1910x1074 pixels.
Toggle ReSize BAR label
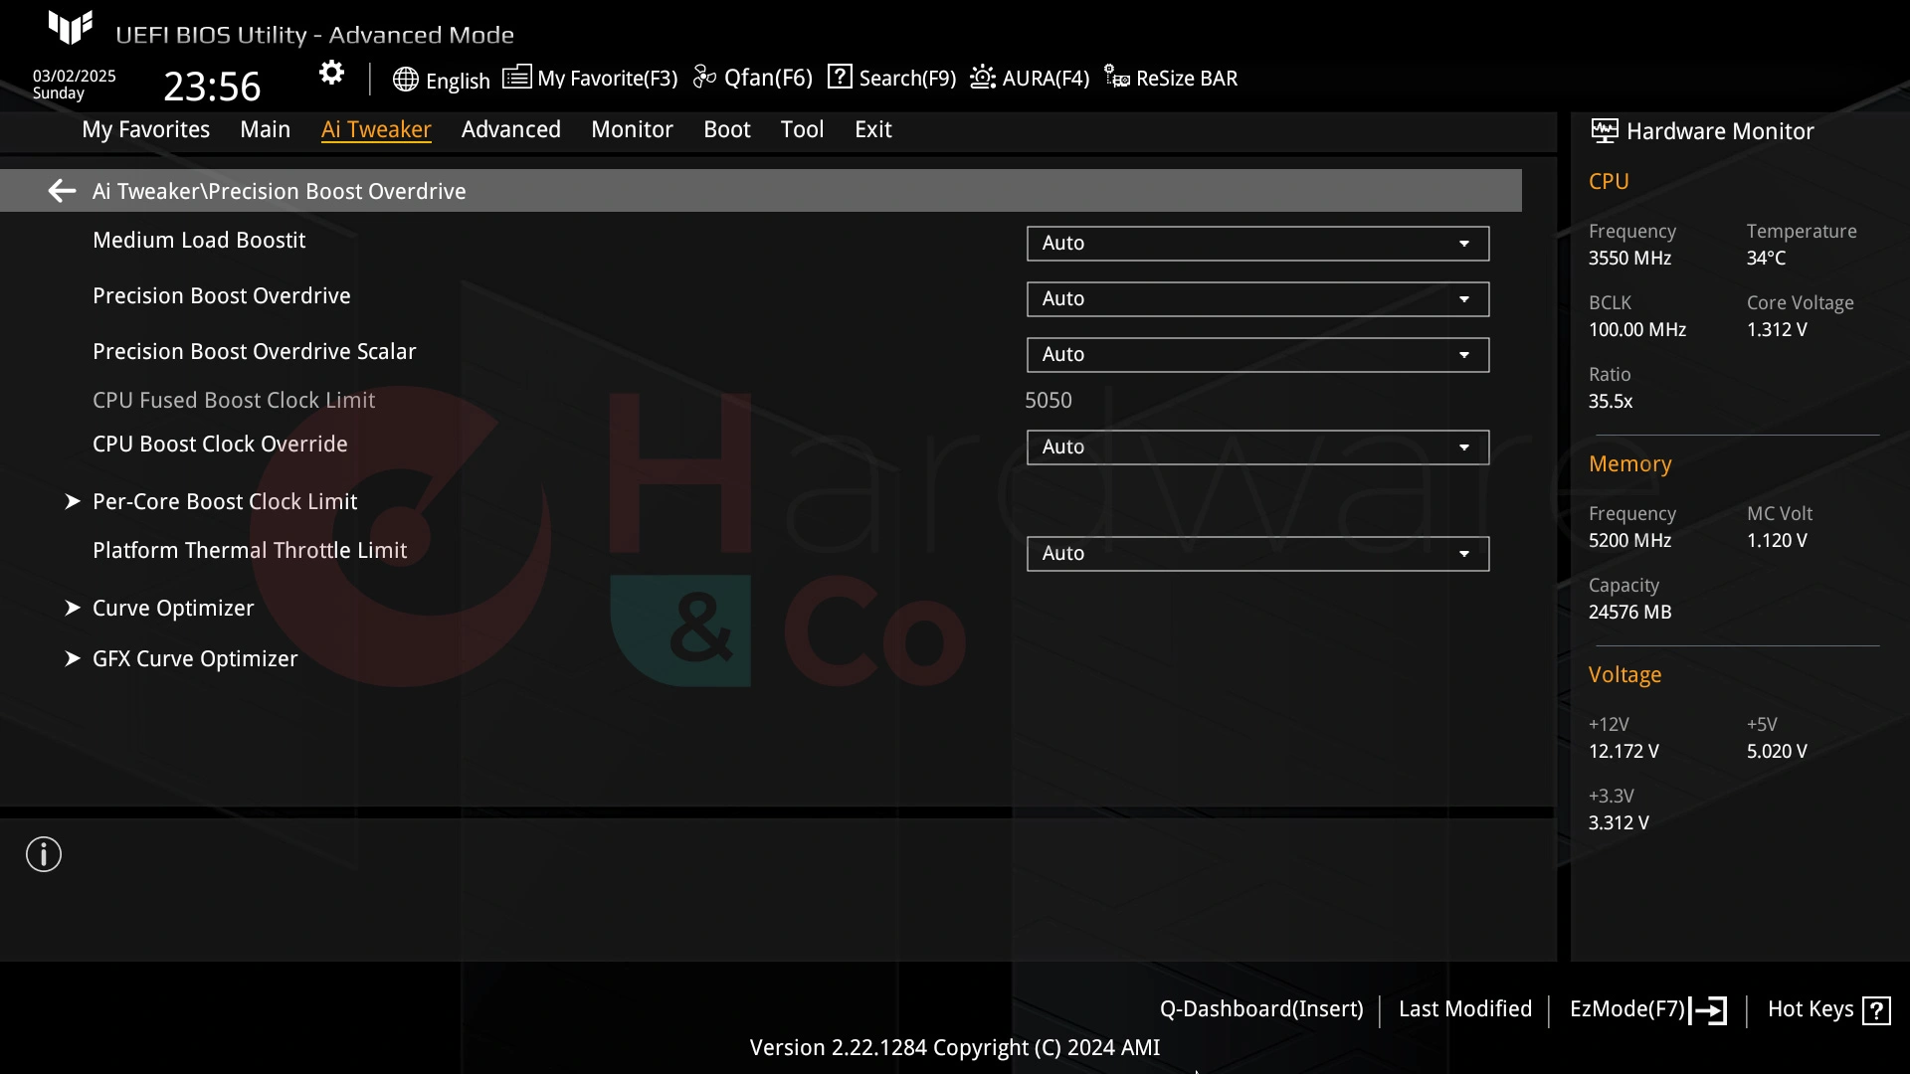click(x=1187, y=78)
